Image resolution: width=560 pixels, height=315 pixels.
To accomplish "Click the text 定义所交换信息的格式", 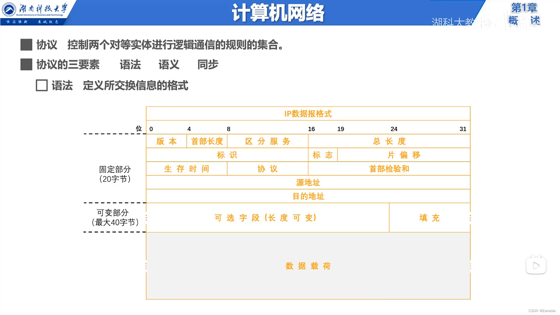I will point(136,85).
